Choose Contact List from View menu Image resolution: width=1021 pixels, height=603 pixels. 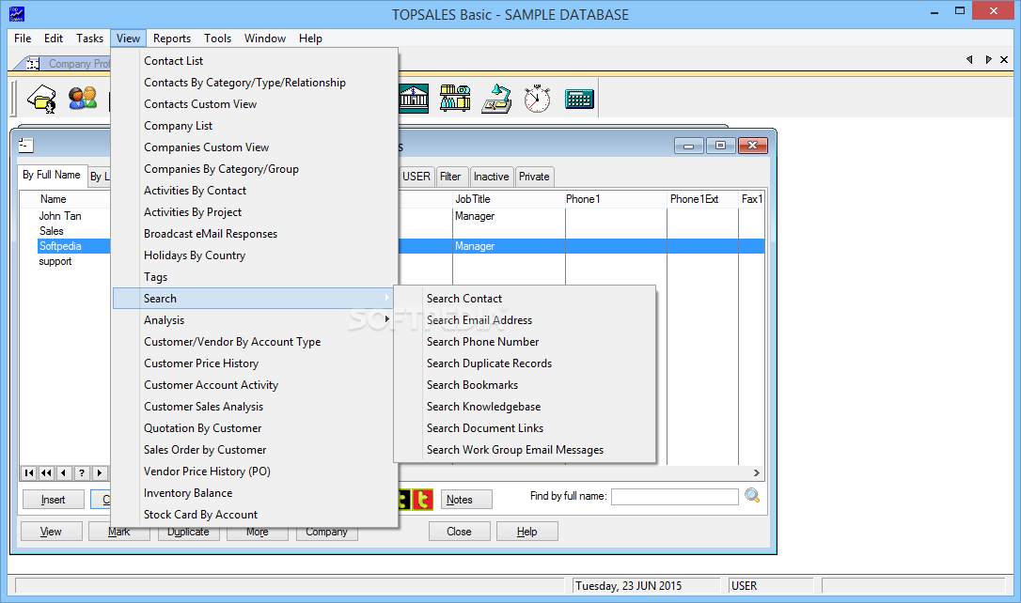click(256, 61)
